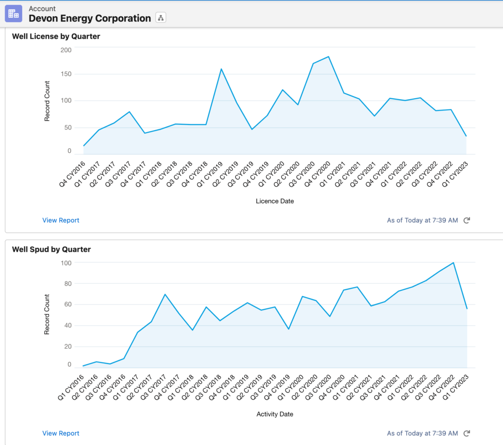Viewport: 503px width, 445px height.
Task: Click the Q4 CY2020 label under Spud chart
Action: pos(332,387)
